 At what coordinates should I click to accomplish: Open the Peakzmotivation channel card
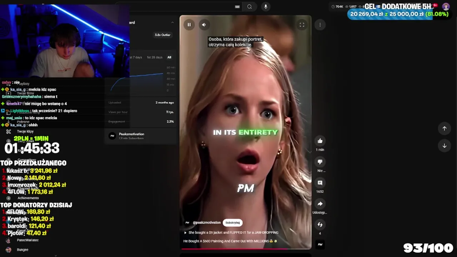click(141, 136)
